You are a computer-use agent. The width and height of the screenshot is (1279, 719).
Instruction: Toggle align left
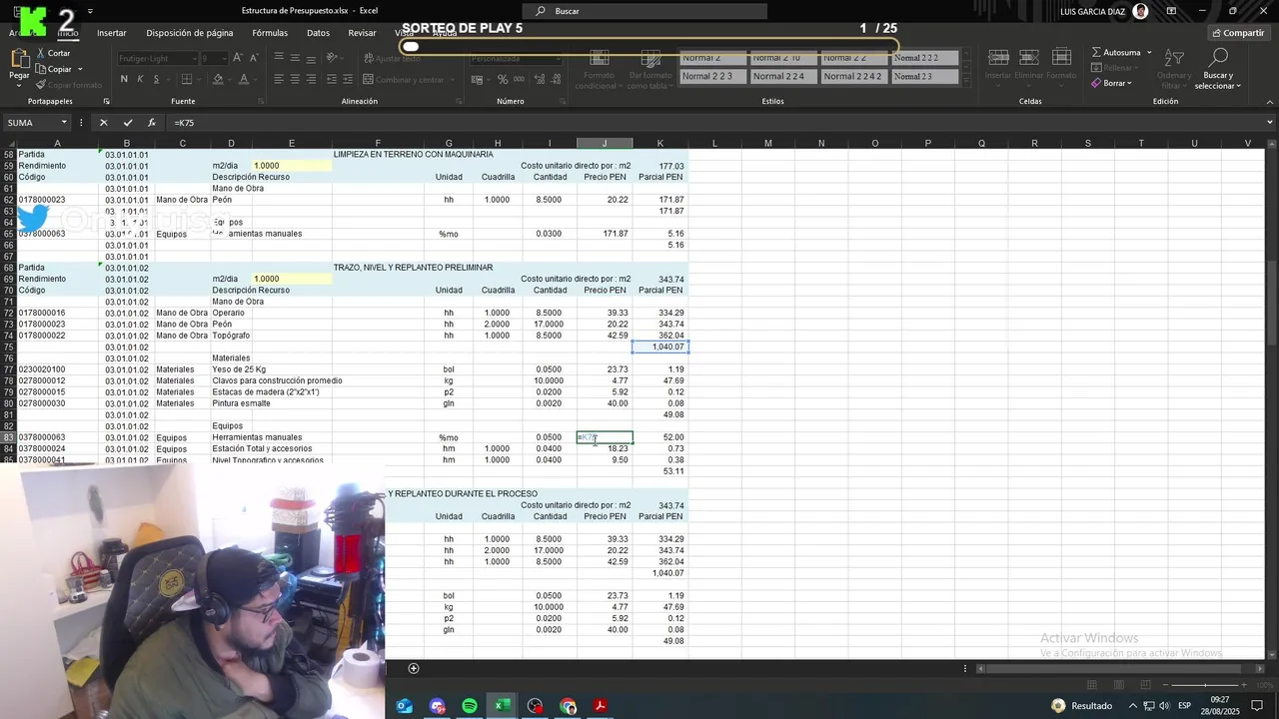tap(279, 79)
